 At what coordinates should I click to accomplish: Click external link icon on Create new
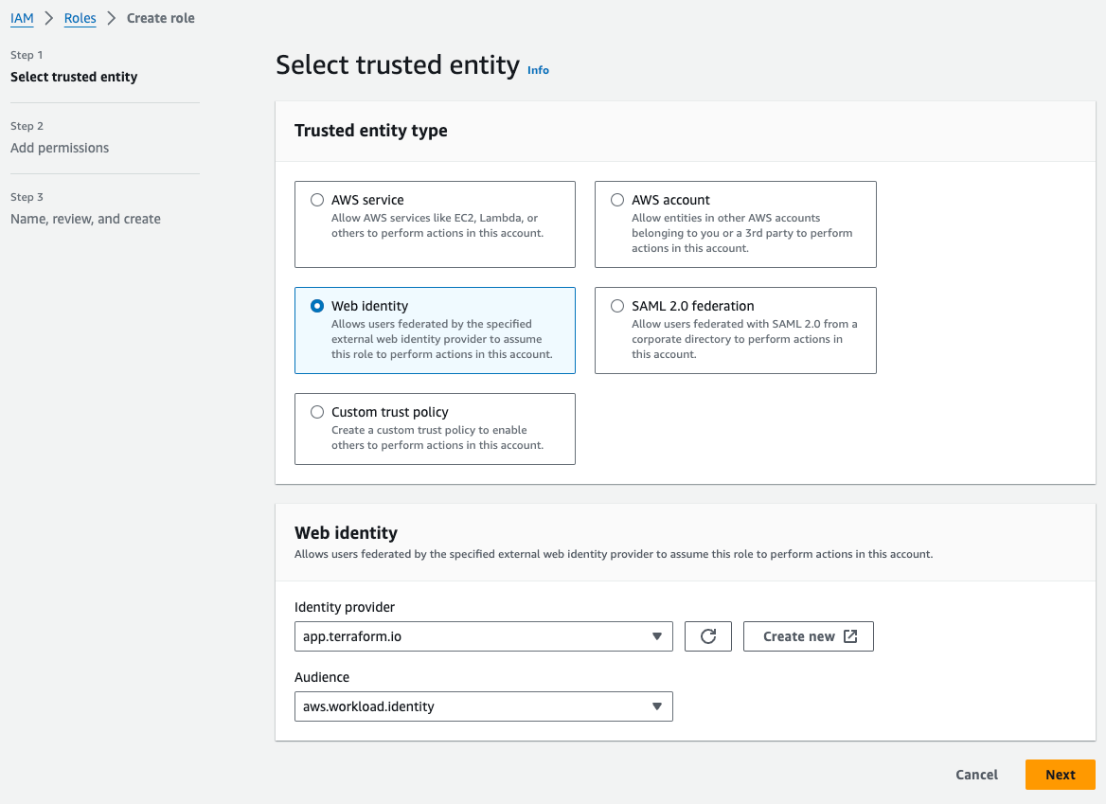pos(850,636)
